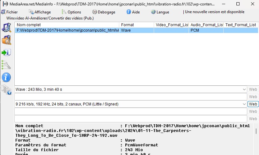Sort by the Nom complet column header
This screenshot has width=259, height=155.
click(x=67, y=25)
